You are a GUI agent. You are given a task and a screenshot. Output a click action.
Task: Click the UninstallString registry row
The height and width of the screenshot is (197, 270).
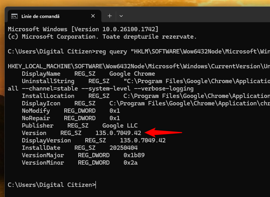point(146,81)
